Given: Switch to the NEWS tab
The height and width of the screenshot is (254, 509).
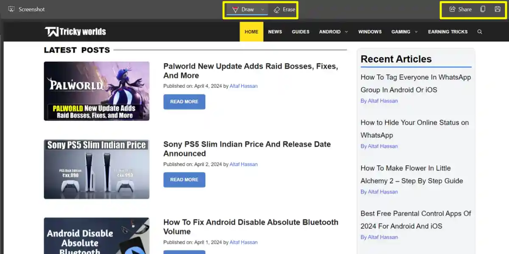Looking at the screenshot, I should coord(275,31).
